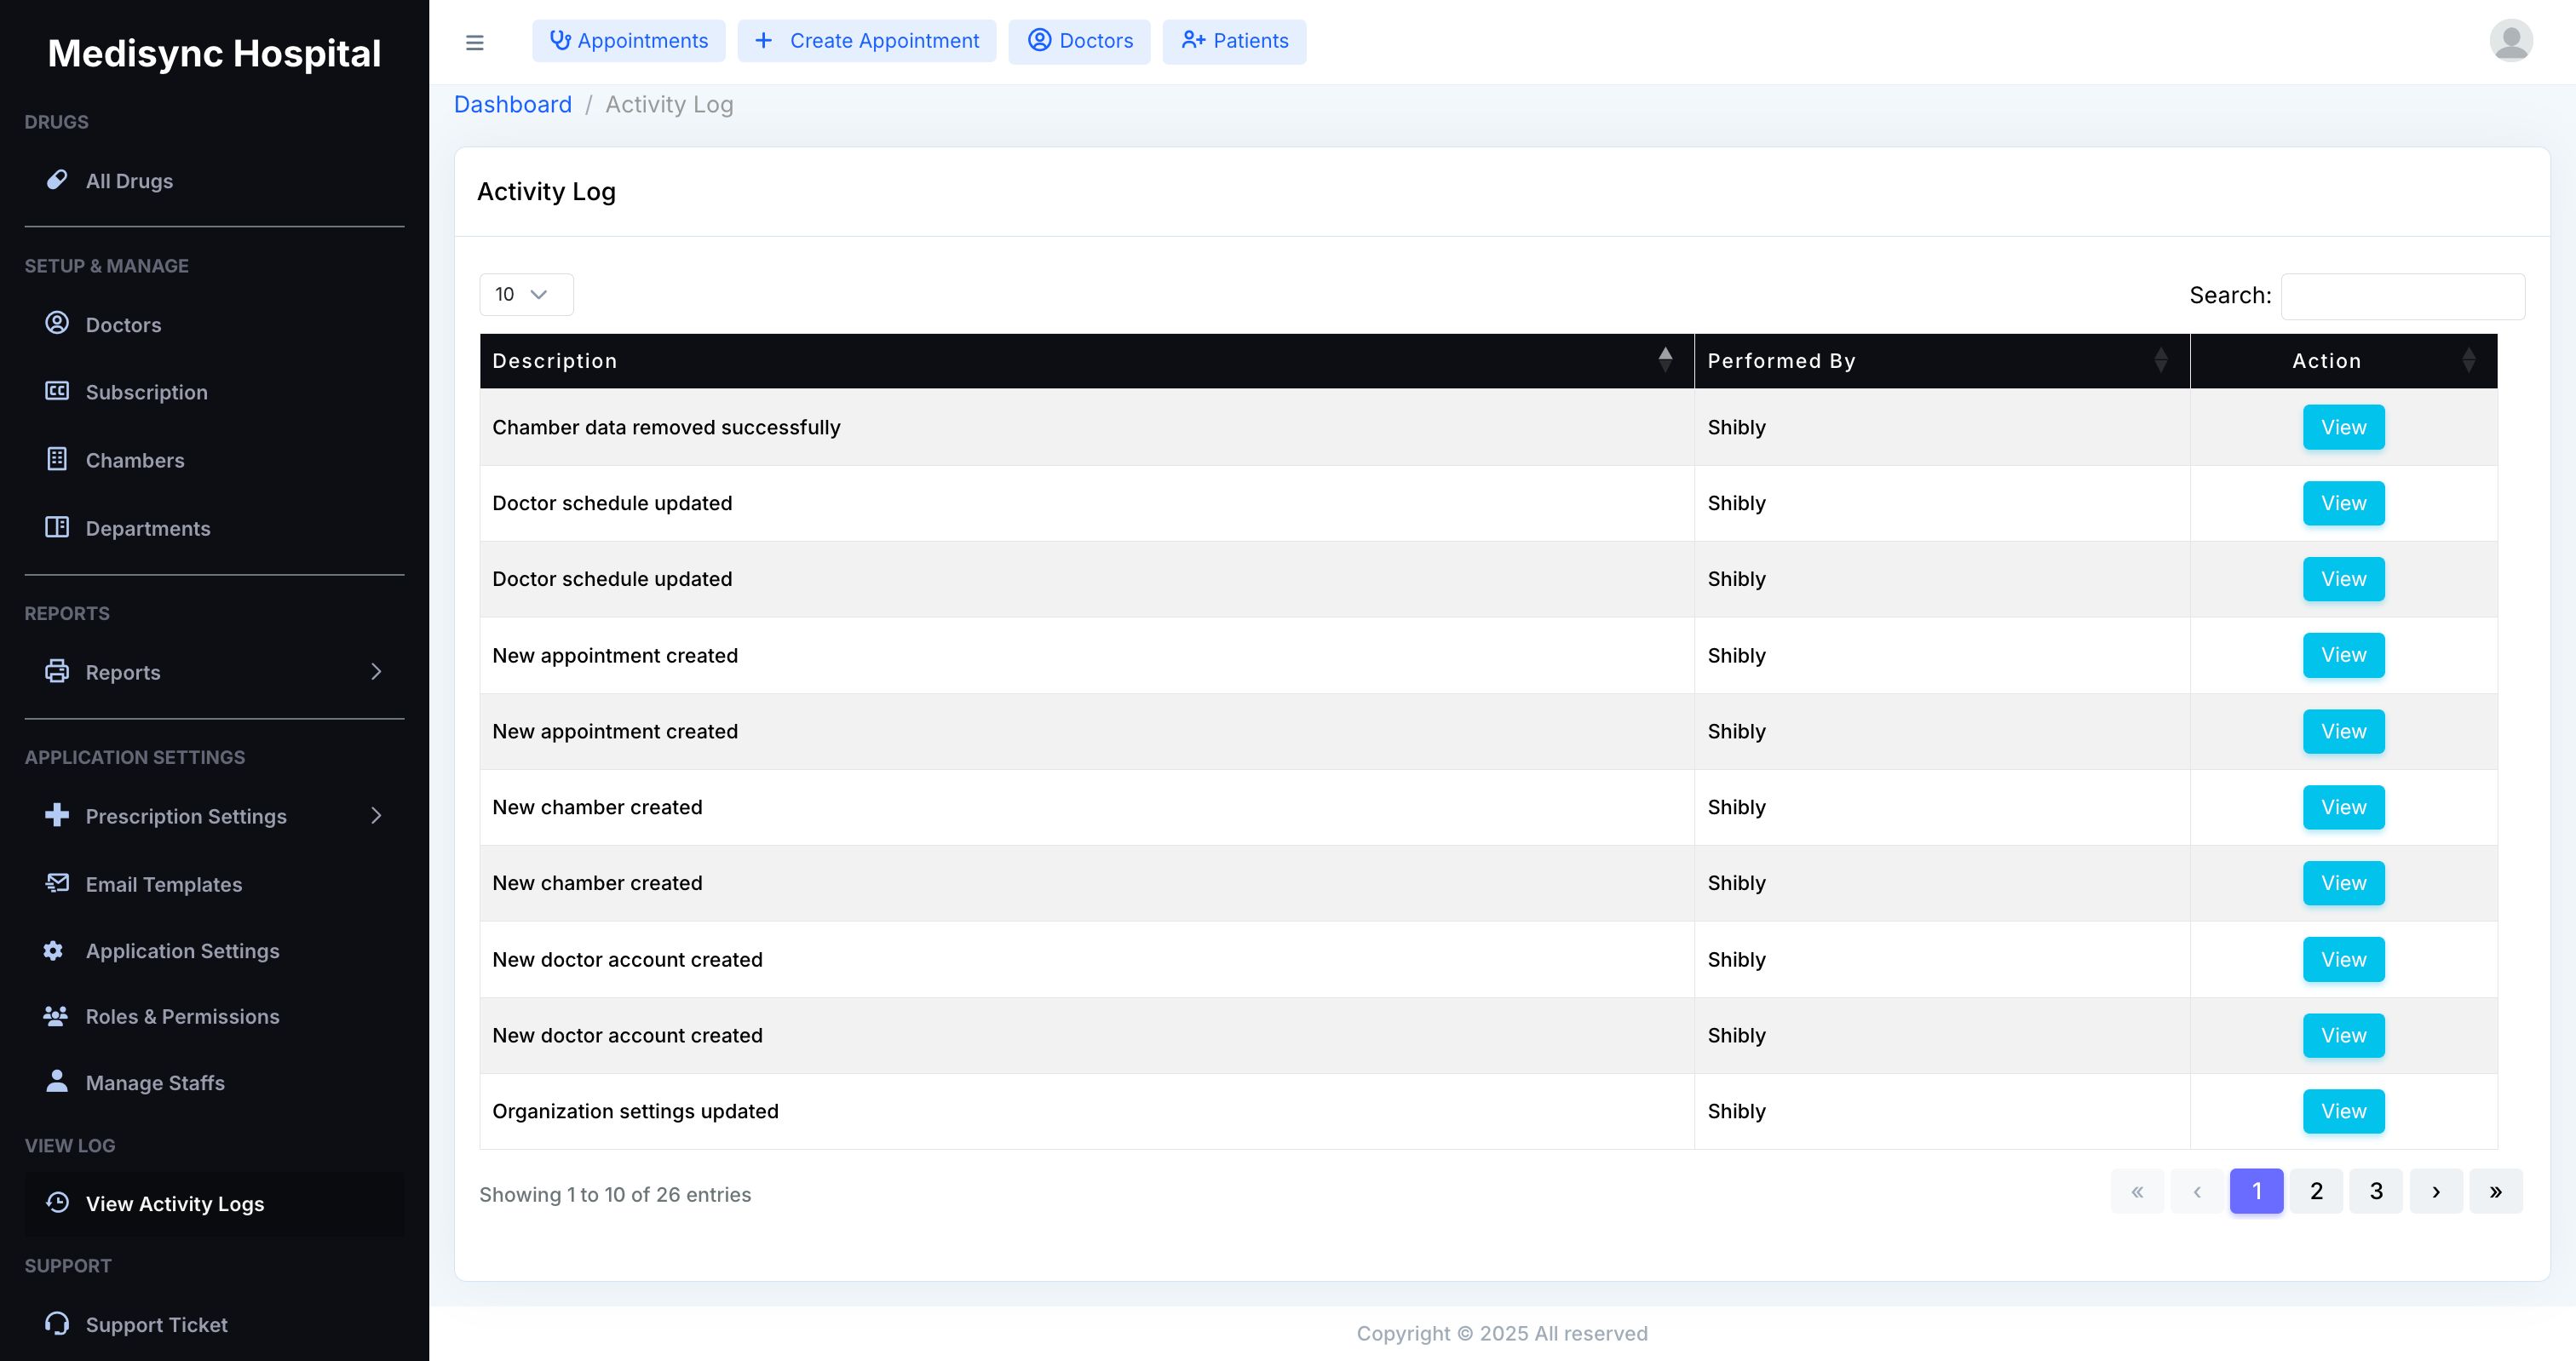Click the previous page single arrow
The image size is (2576, 1361).
[2197, 1191]
